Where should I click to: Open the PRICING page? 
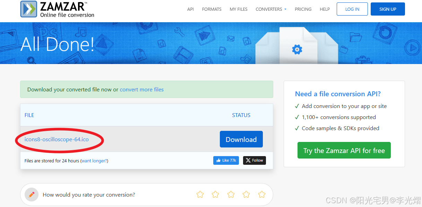click(x=303, y=9)
